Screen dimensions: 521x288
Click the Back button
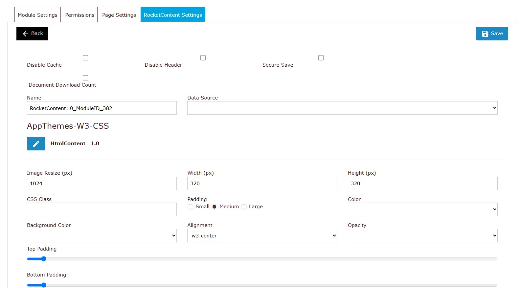pos(32,33)
